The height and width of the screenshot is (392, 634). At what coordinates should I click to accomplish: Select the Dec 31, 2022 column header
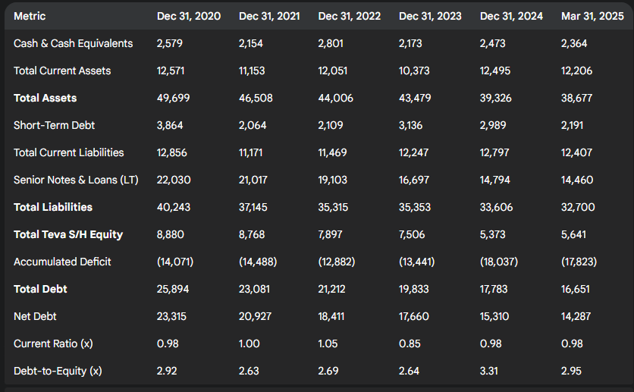tap(350, 16)
